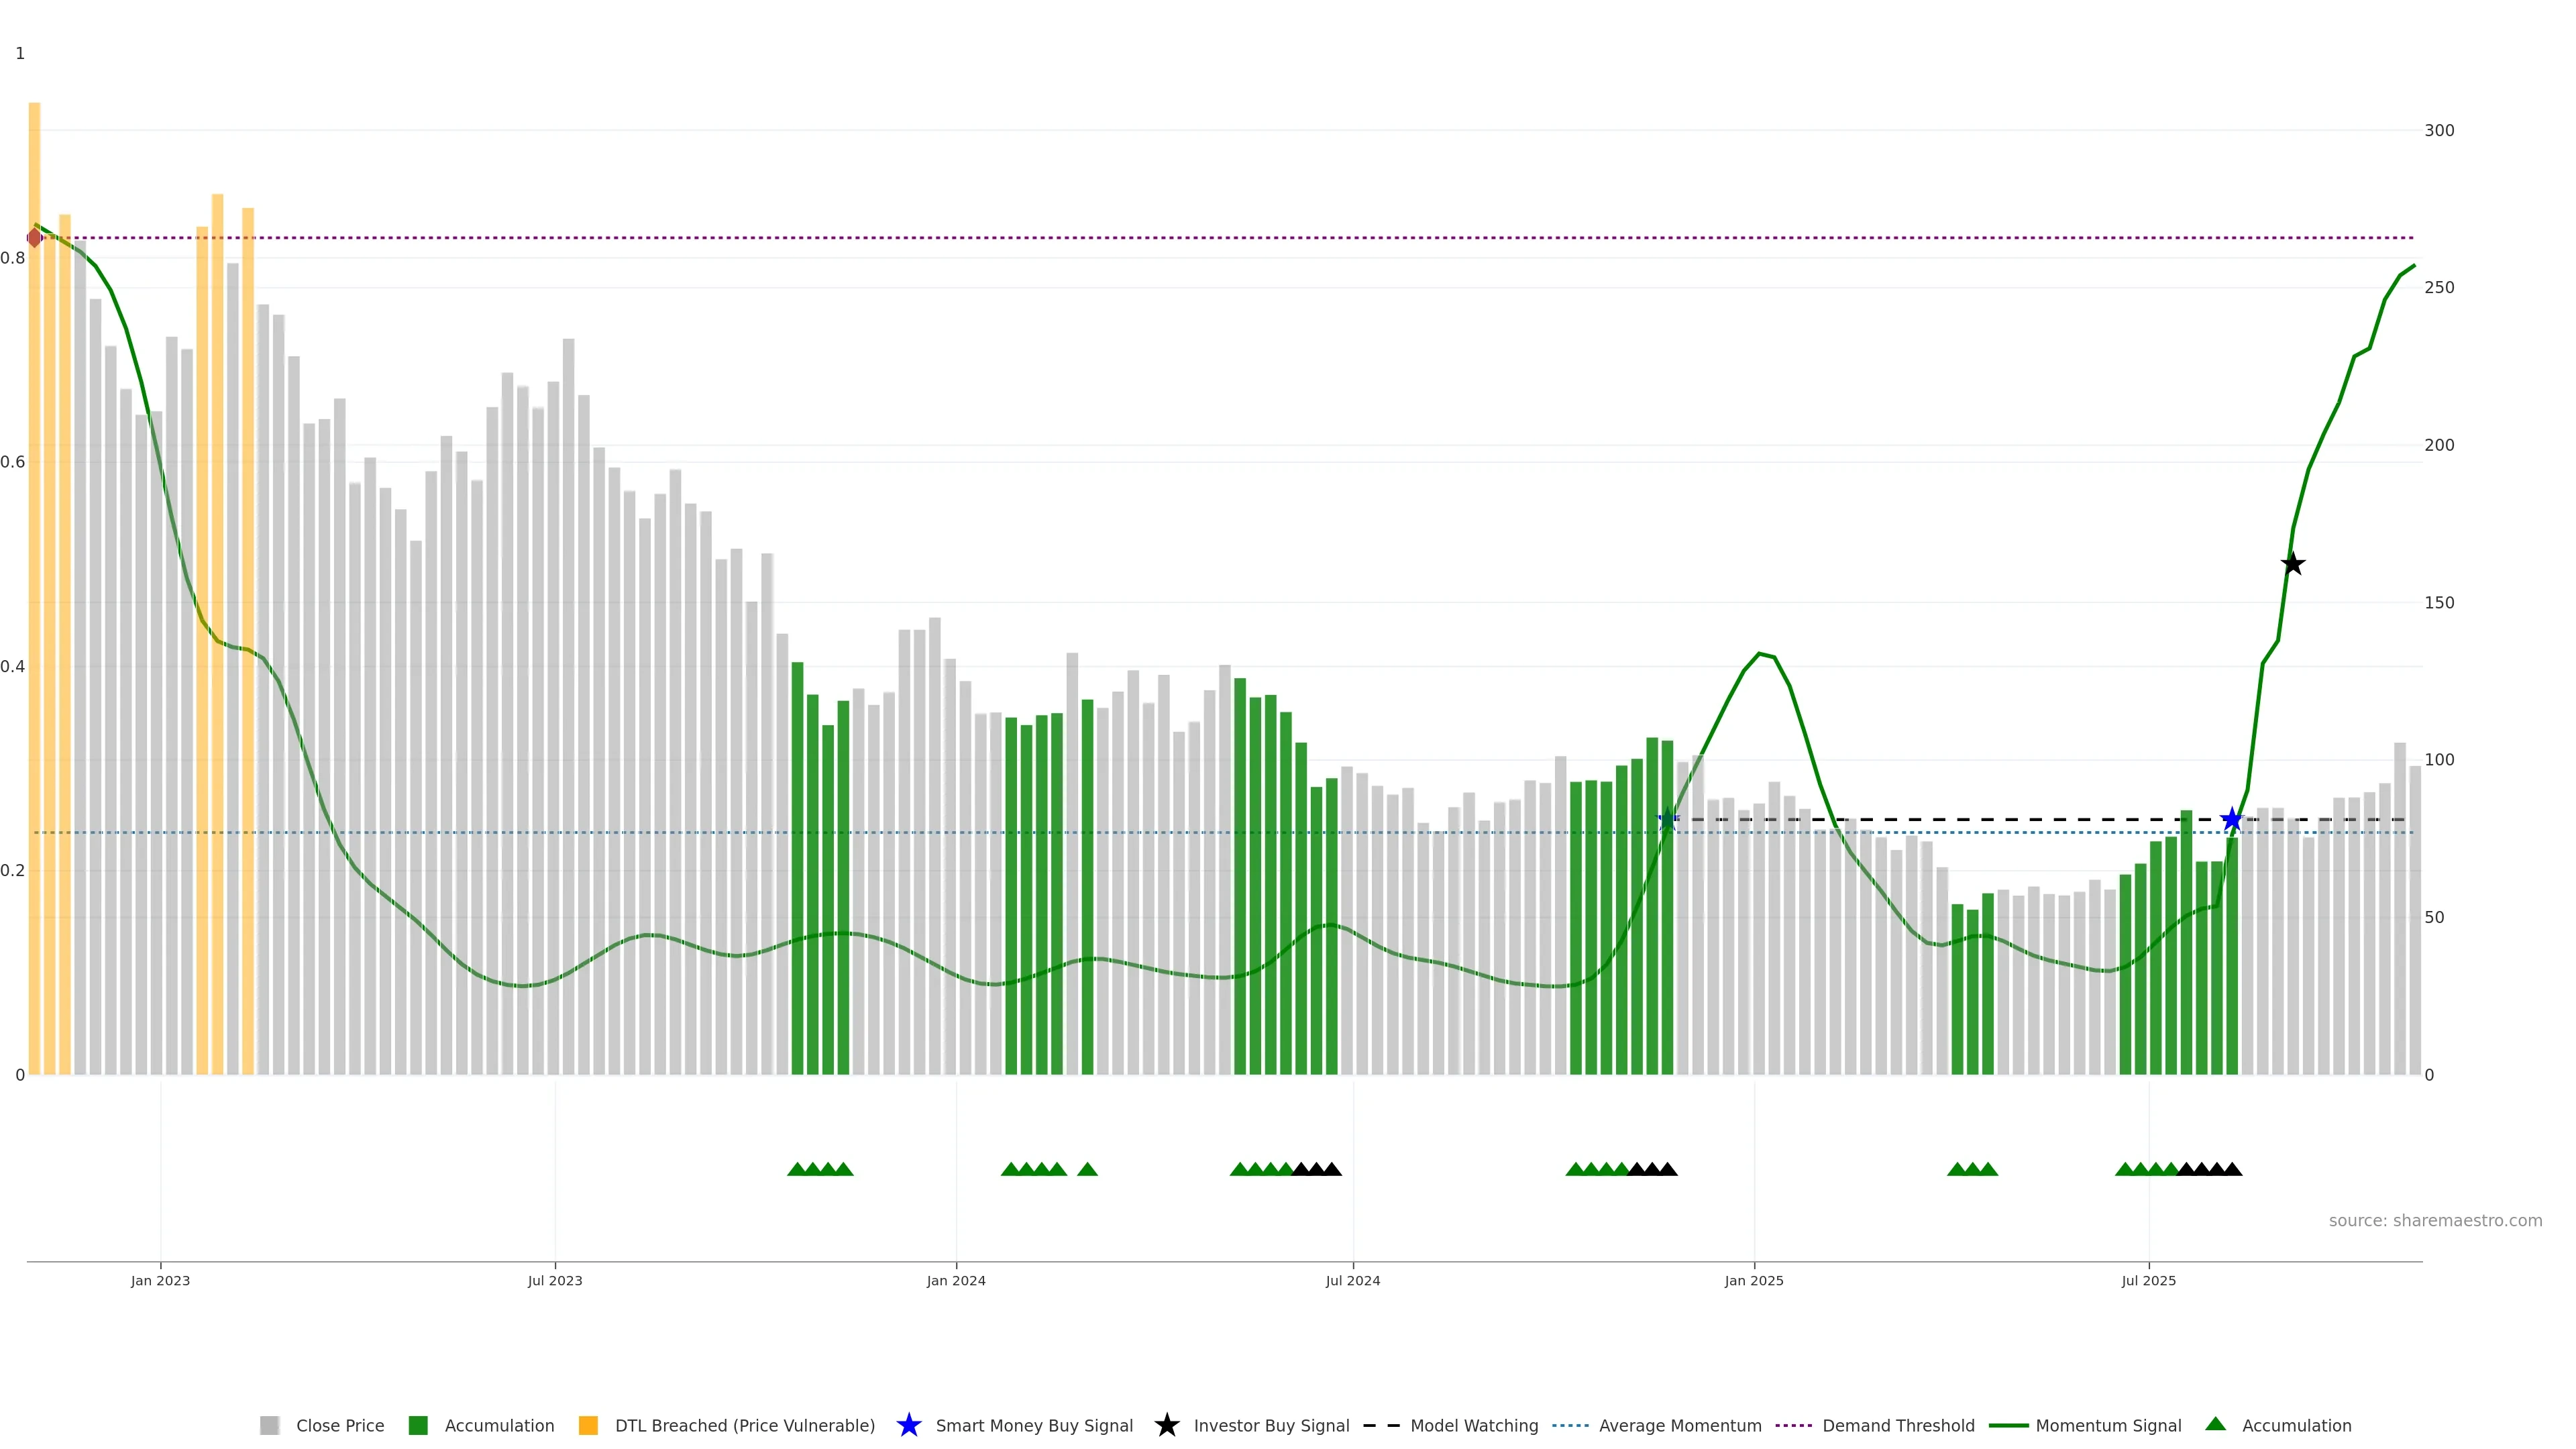This screenshot has width=2576, height=1449.
Task: Click the orange DTL Breached legend swatch
Action: tap(588, 1426)
